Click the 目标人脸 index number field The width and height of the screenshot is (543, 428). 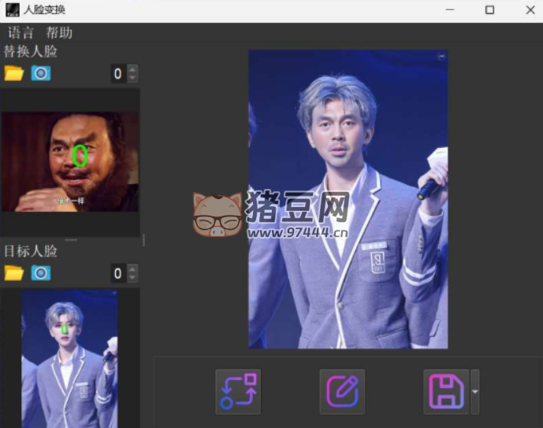click(118, 274)
